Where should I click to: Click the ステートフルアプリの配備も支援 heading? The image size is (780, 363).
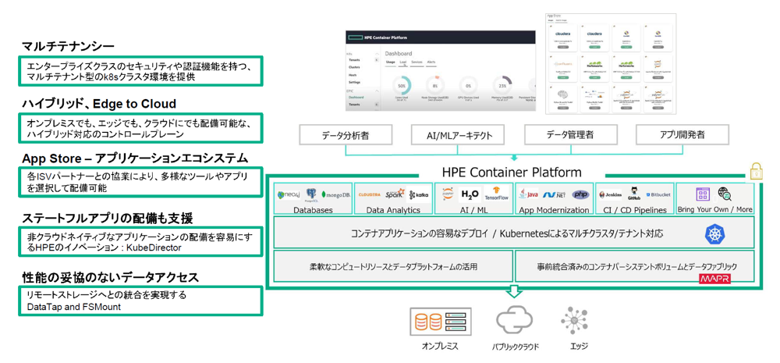(107, 218)
